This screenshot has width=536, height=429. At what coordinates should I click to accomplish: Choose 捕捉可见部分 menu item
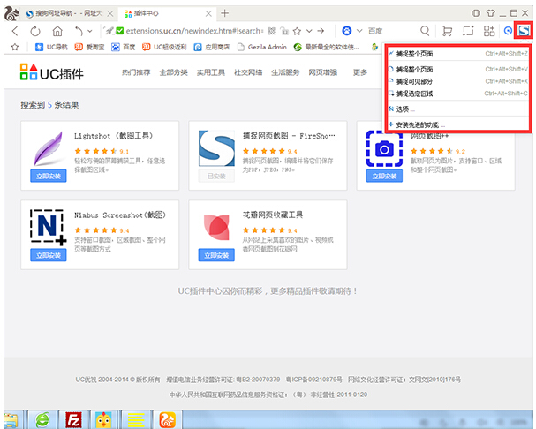click(458, 81)
